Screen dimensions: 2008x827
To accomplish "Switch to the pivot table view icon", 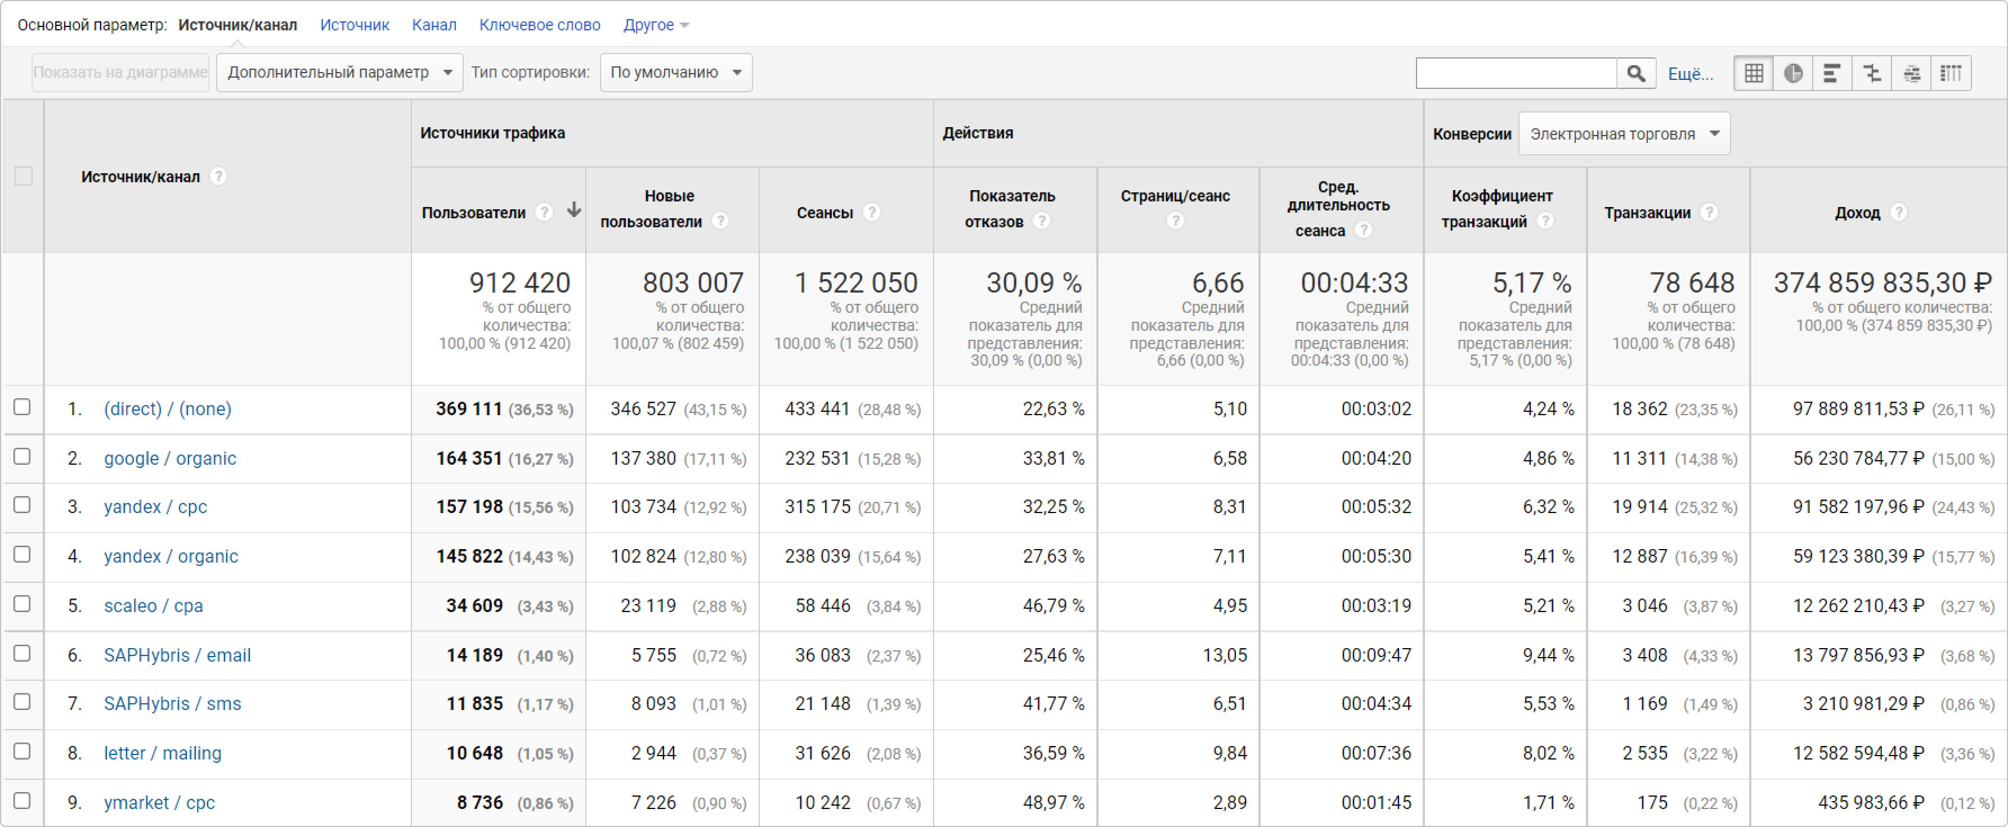I will point(1951,73).
